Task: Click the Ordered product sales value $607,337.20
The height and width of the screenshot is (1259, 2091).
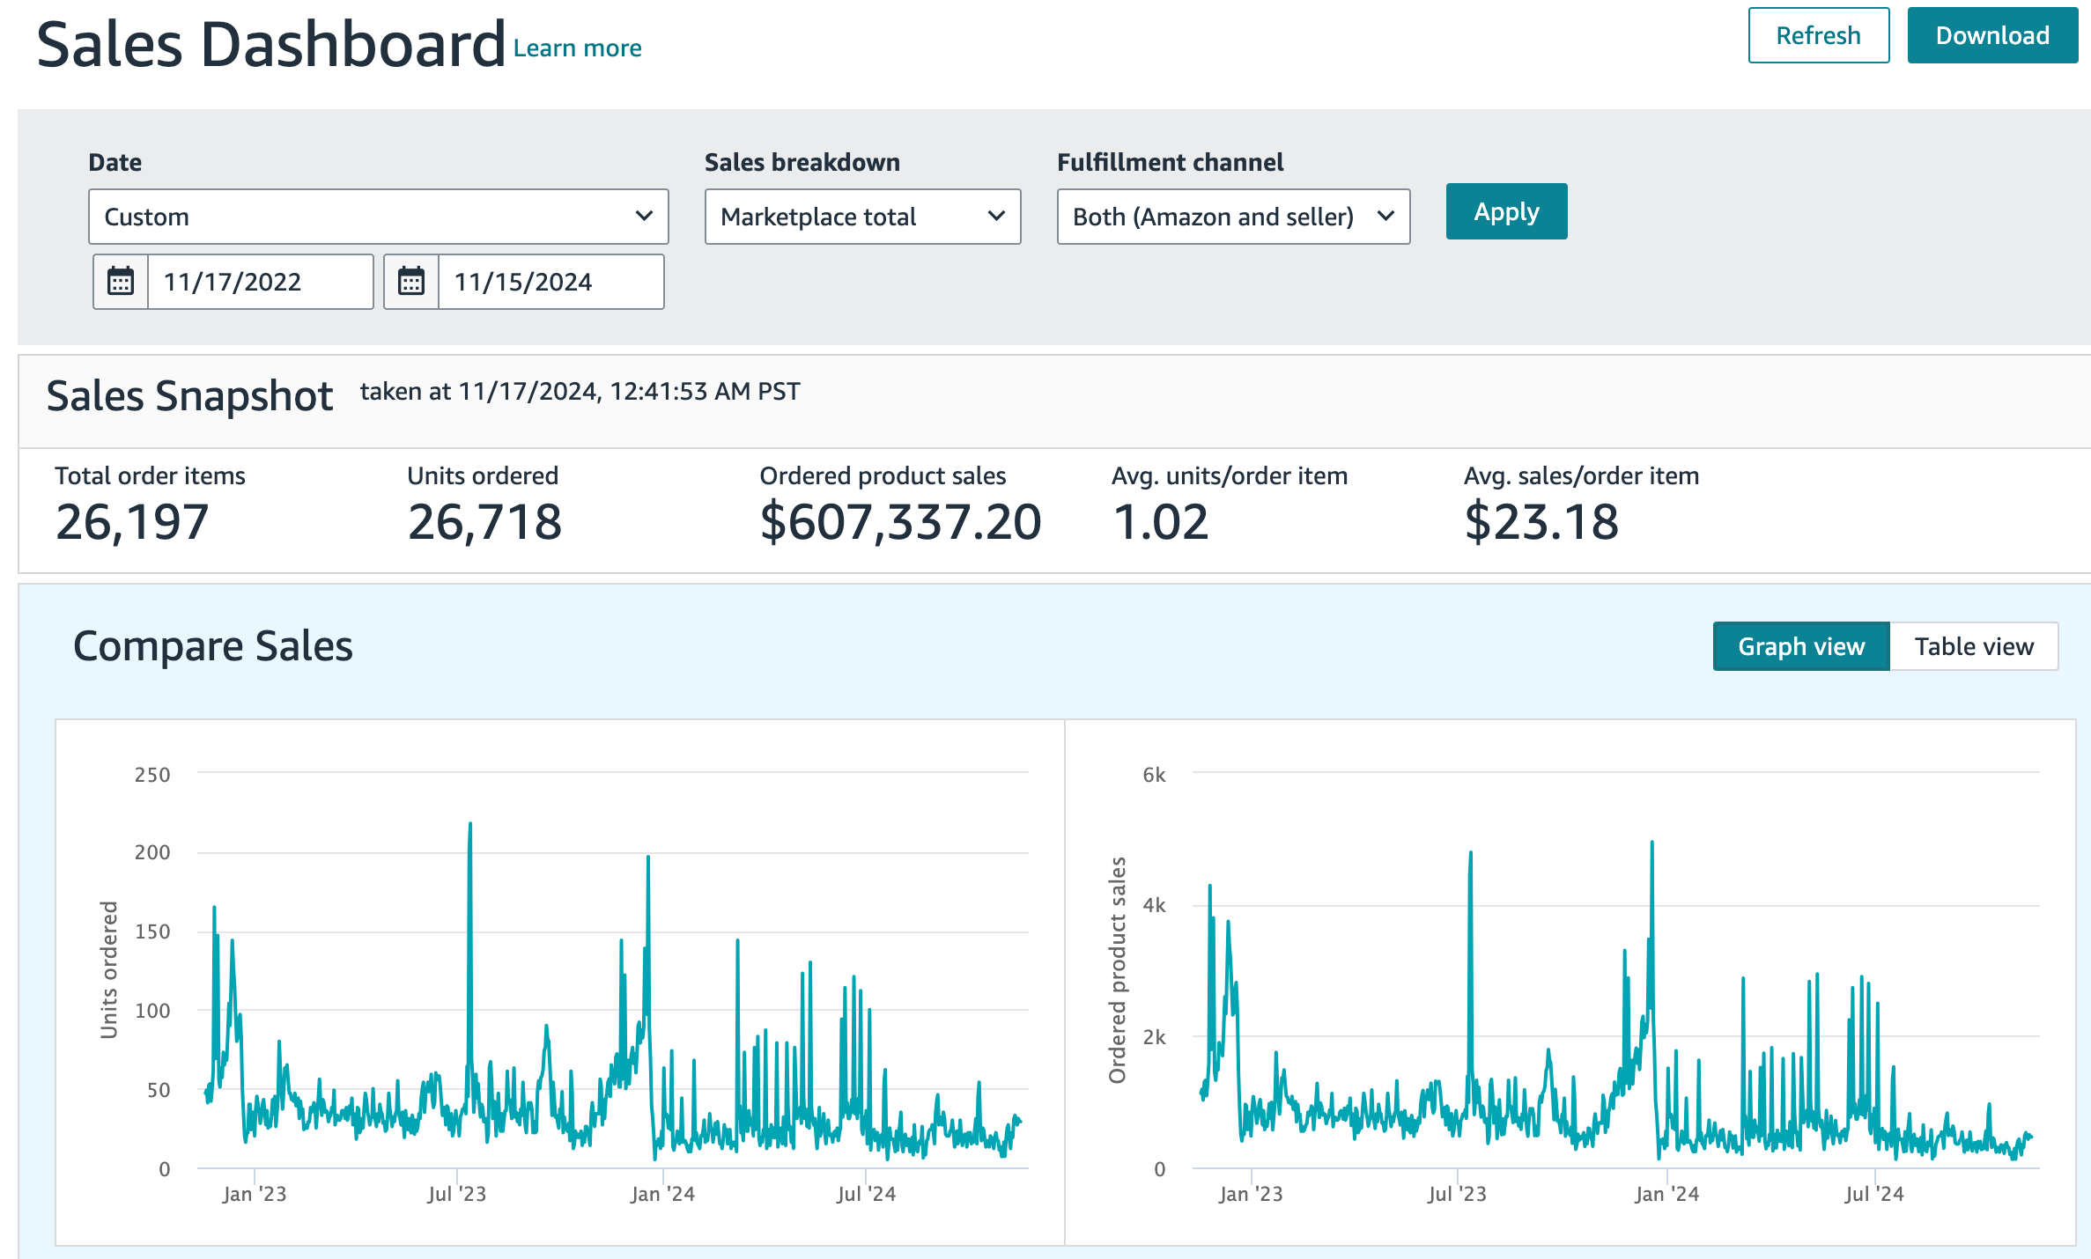Action: click(900, 522)
